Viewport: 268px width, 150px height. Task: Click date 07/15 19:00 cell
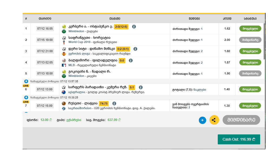tap(45, 40)
